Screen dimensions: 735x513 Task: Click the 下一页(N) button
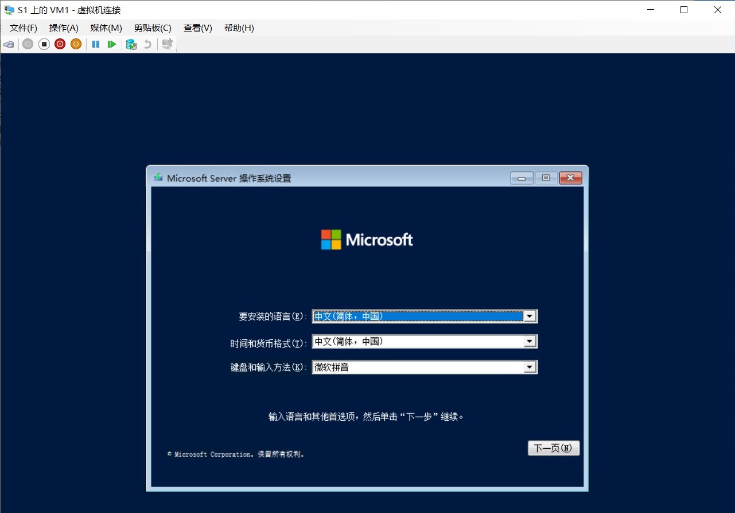[554, 448]
